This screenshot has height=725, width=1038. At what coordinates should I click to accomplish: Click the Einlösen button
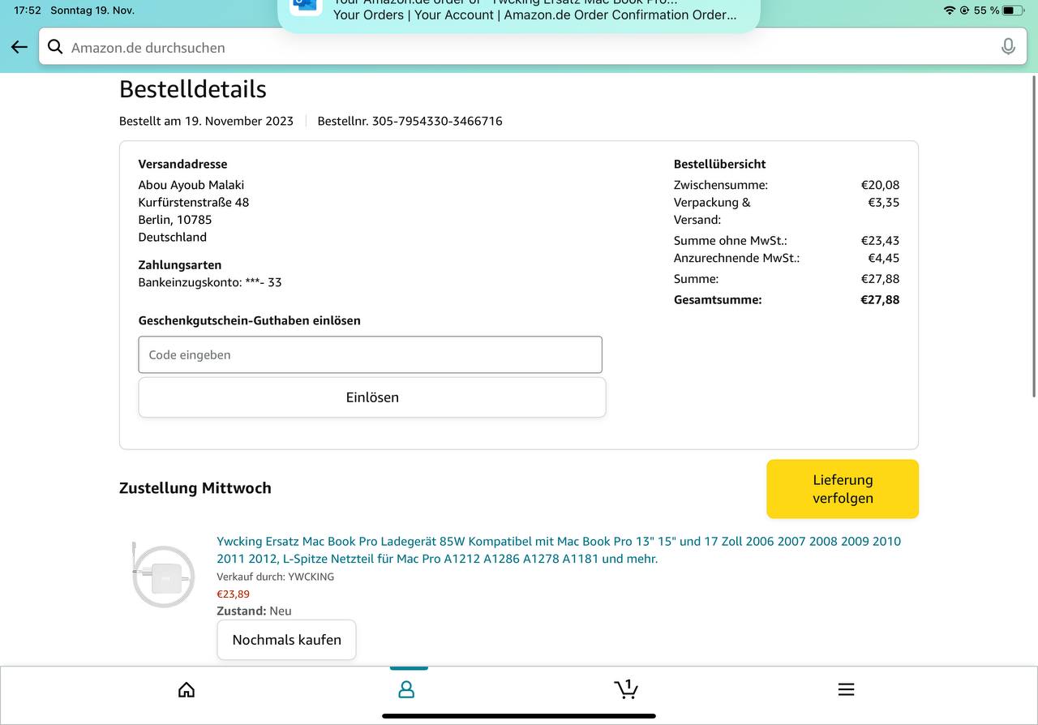(x=372, y=397)
